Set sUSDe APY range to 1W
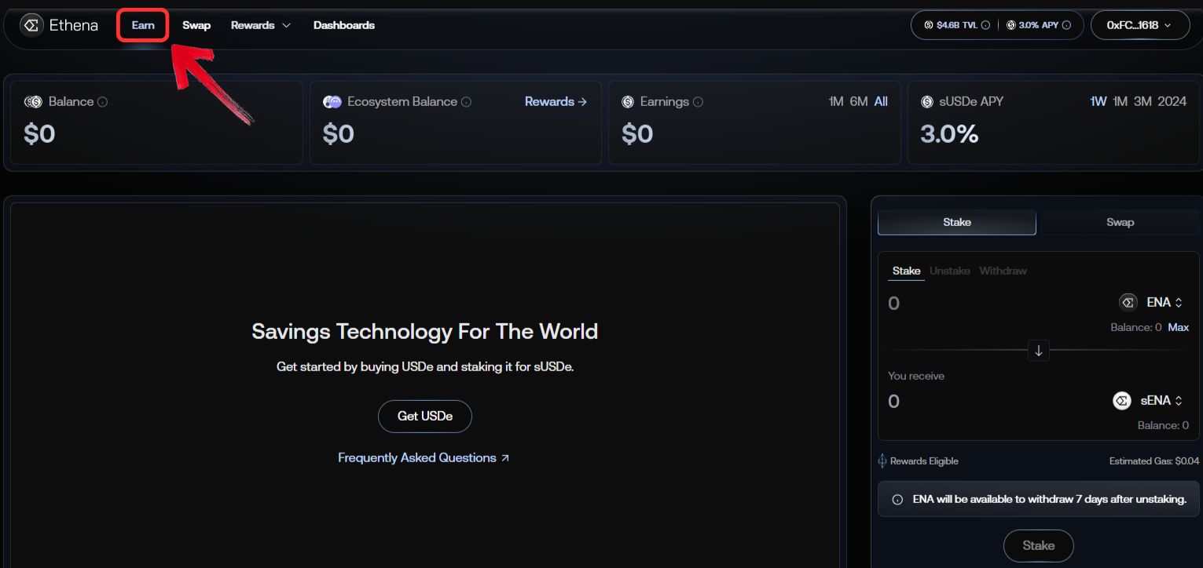 tap(1098, 102)
